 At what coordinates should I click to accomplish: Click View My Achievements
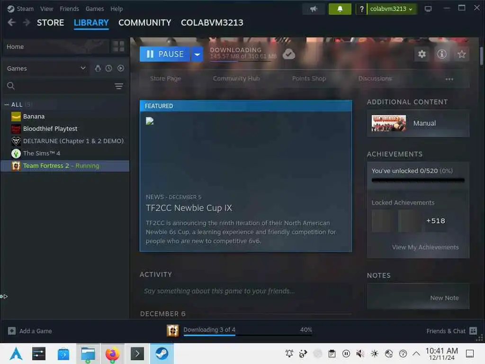click(x=425, y=247)
